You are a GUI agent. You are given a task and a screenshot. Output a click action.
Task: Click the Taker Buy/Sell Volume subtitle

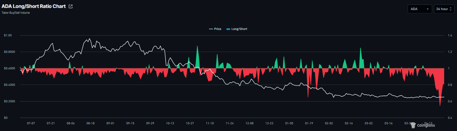click(16, 13)
